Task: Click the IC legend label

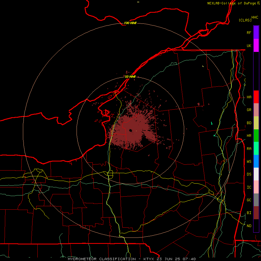Action: click(249, 187)
